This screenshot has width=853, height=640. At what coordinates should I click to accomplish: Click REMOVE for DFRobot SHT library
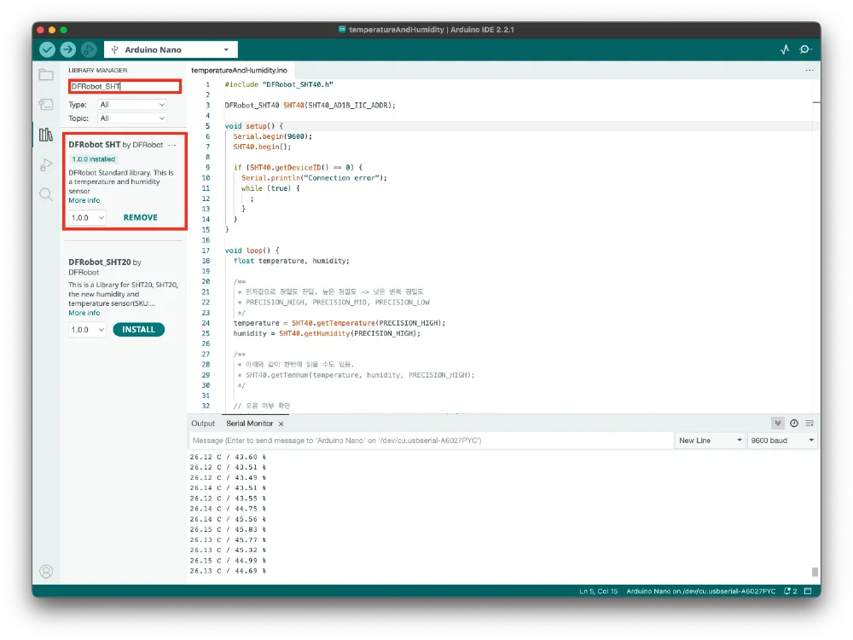coord(140,217)
